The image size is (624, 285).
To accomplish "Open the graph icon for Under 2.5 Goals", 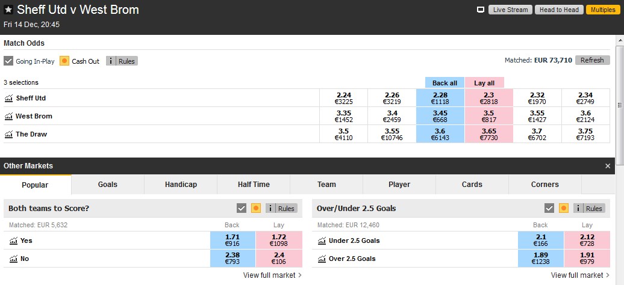I will tap(322, 241).
